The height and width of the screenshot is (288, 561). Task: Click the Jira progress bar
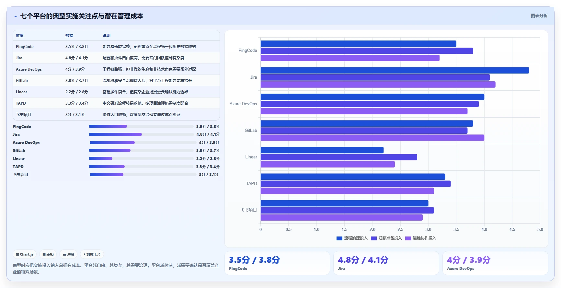(x=141, y=134)
